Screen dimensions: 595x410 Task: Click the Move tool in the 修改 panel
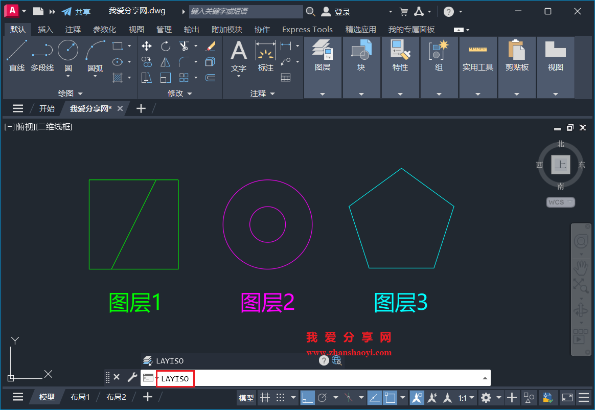click(x=146, y=45)
